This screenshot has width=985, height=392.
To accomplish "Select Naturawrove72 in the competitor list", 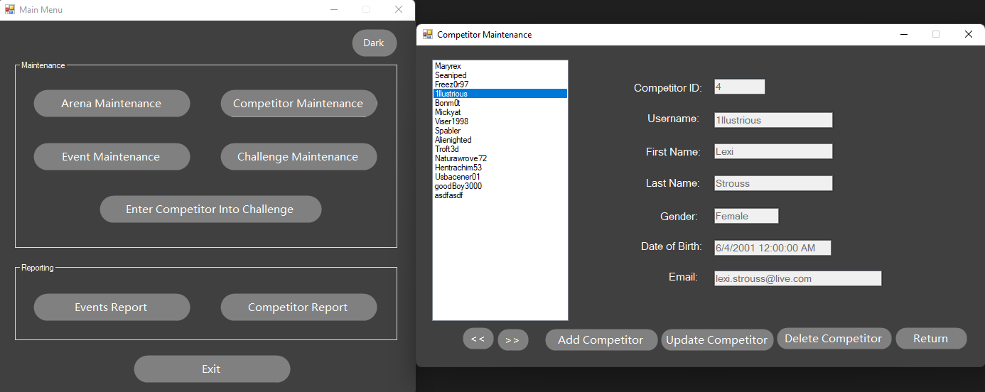I will click(x=500, y=158).
